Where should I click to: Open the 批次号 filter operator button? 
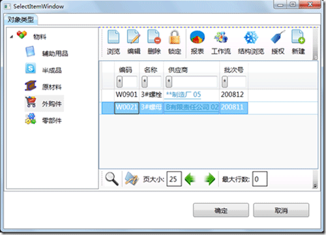click(225, 82)
